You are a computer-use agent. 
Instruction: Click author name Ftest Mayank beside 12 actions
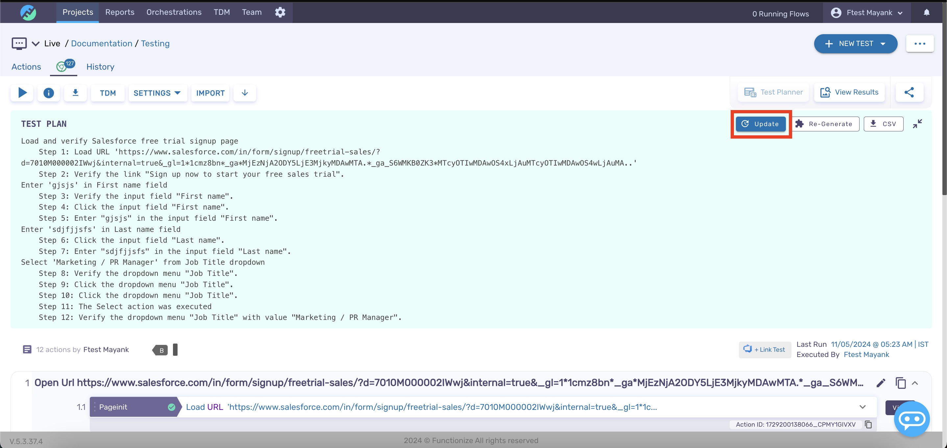pos(106,349)
